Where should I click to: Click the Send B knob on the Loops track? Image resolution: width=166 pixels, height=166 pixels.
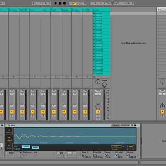point(104,85)
